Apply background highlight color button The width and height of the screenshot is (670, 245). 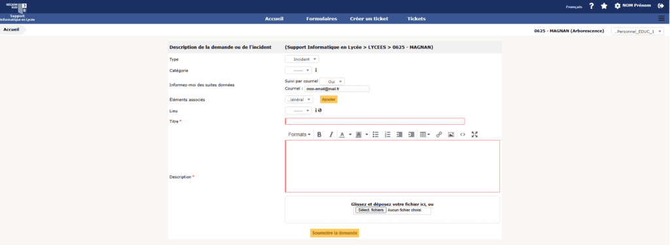(359, 135)
